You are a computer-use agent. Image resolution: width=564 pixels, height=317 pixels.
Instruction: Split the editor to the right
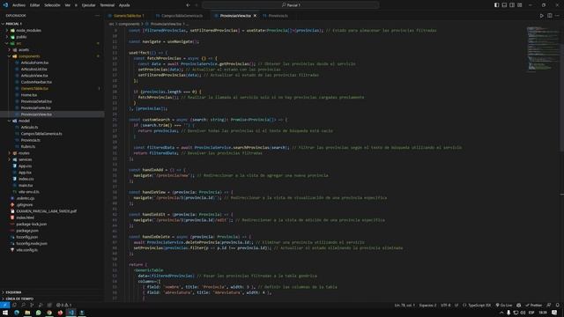coord(550,16)
